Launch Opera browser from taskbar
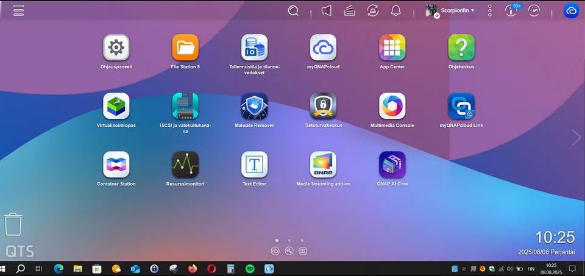The width and height of the screenshot is (585, 276). 211,269
